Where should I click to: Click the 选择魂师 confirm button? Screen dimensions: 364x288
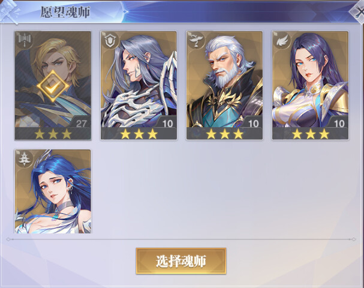tap(181, 261)
